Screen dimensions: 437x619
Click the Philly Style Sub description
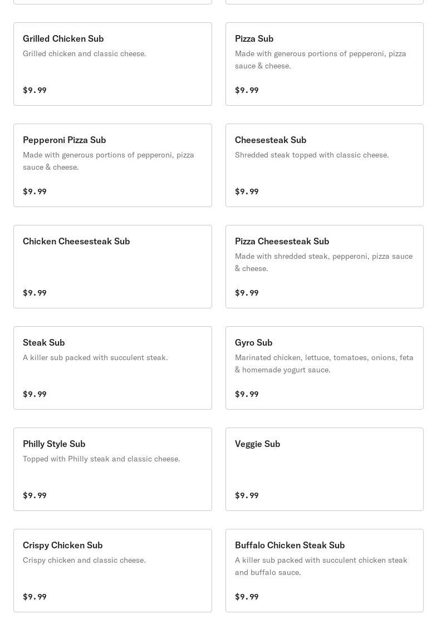pos(101,459)
